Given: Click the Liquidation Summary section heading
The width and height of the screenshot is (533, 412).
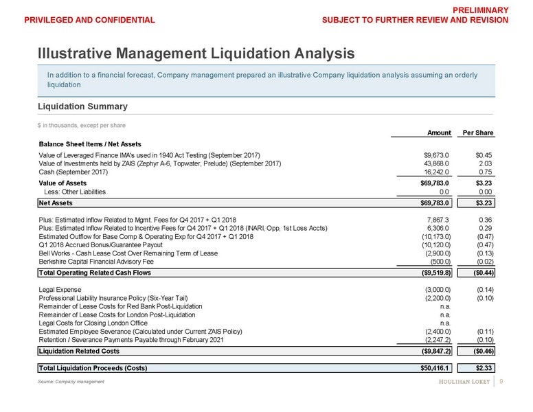Looking at the screenshot, I should point(82,106).
